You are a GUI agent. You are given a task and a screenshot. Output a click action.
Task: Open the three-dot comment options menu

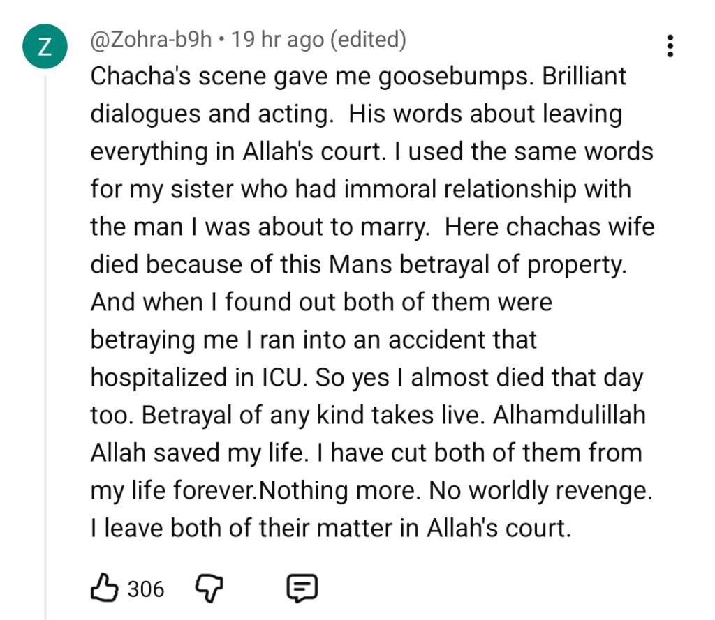(x=670, y=46)
